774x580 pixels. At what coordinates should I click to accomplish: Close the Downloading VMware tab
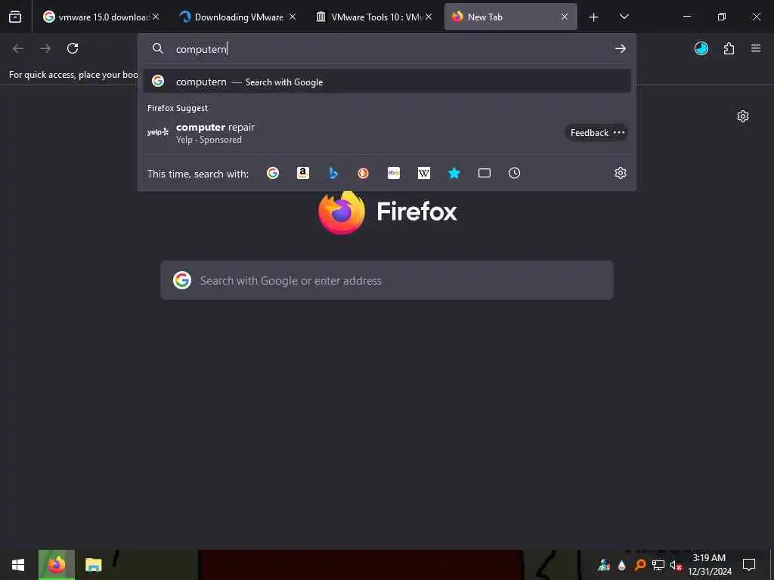point(293,17)
